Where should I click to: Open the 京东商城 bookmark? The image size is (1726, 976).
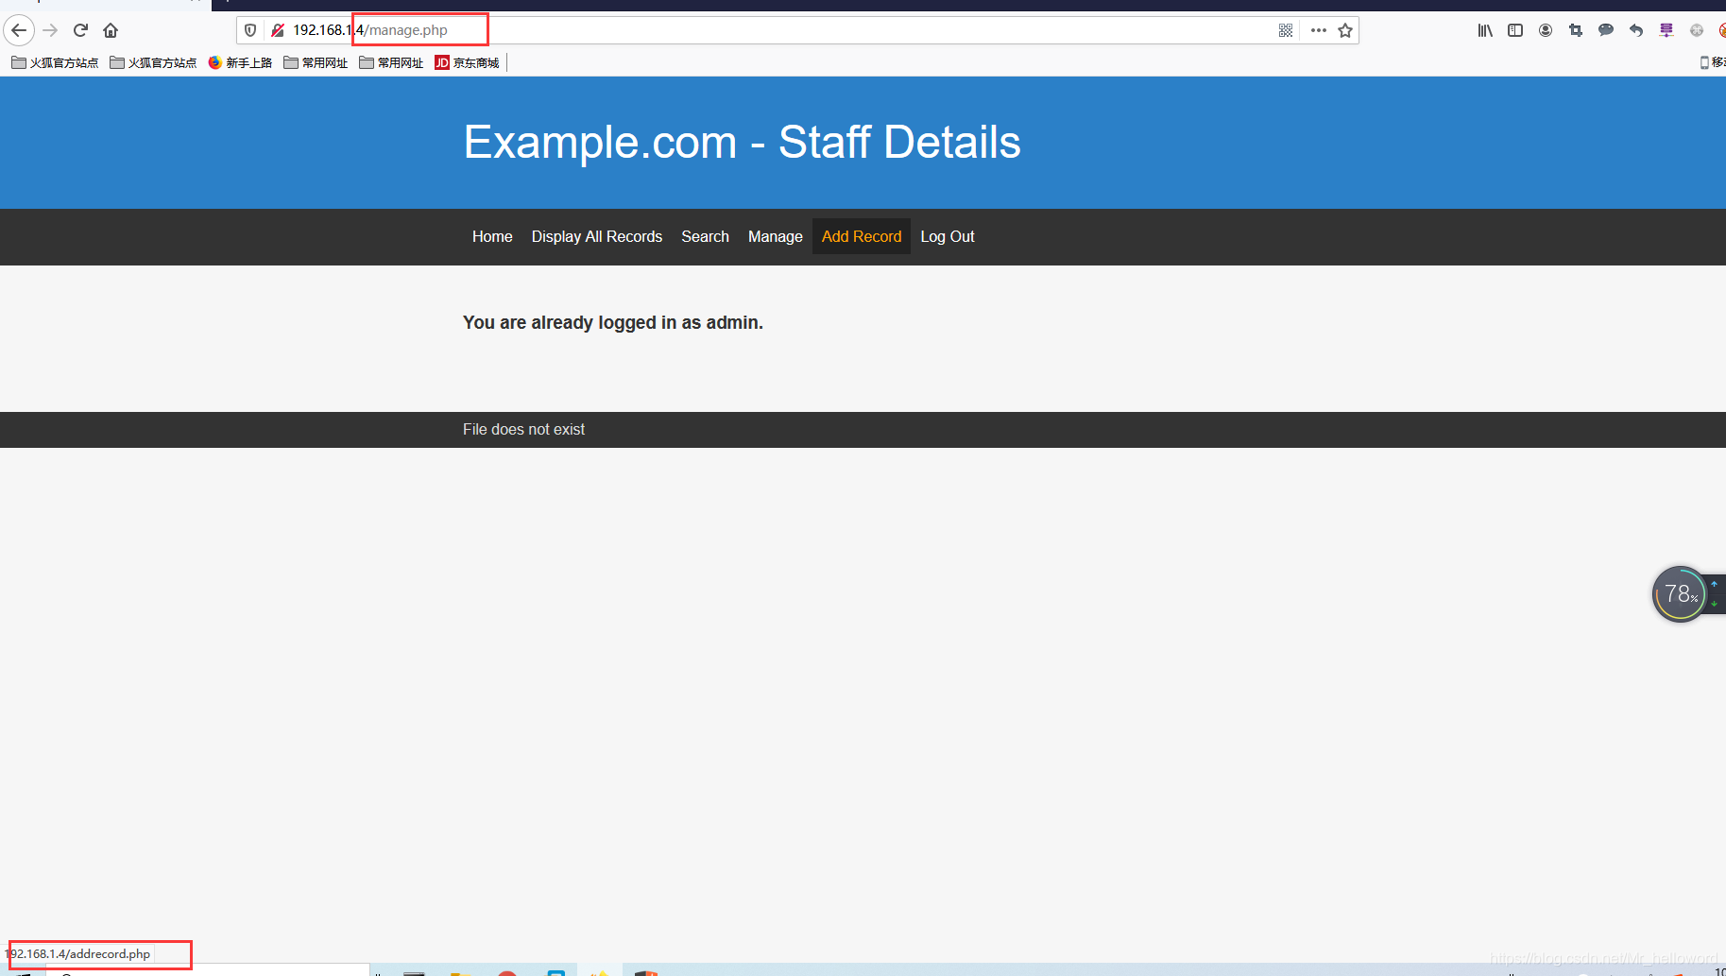(467, 62)
